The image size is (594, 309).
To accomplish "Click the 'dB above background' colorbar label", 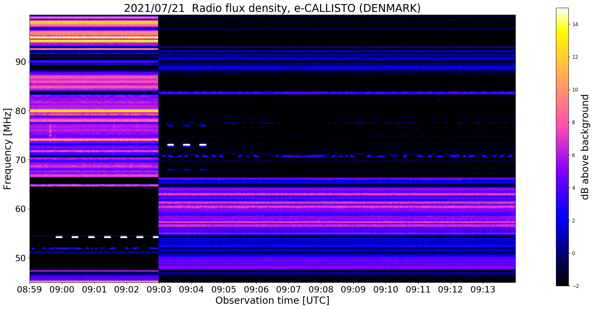I will click(585, 147).
